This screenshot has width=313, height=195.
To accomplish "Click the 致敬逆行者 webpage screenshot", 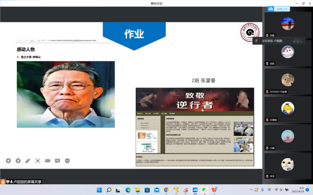I will point(195,127).
